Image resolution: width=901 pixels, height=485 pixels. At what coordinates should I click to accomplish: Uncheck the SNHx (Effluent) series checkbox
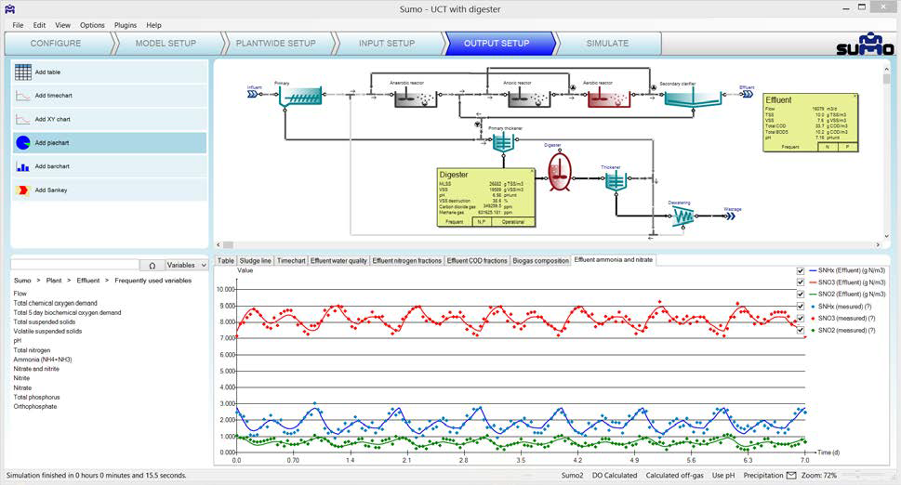click(x=801, y=270)
